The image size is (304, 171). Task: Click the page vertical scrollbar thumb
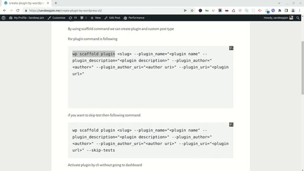tap(303, 68)
